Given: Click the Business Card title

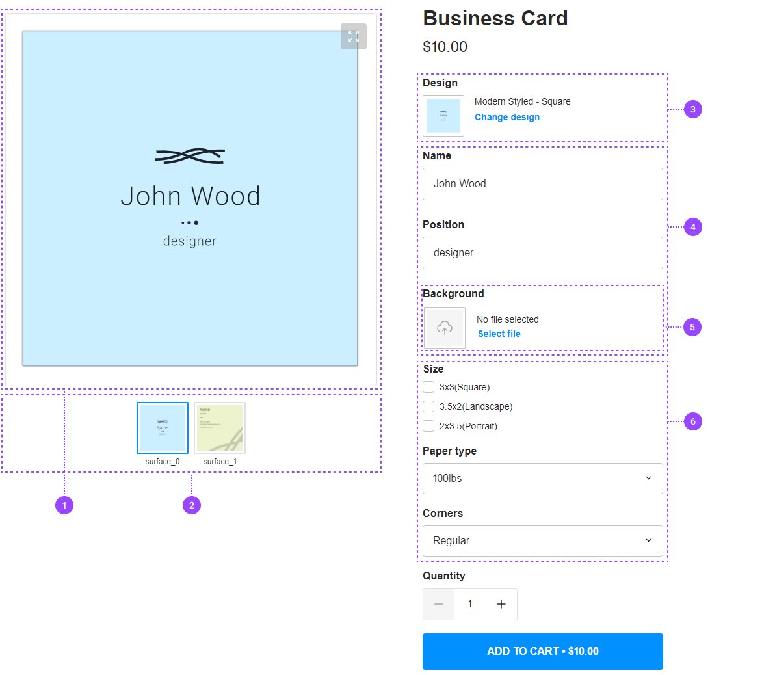Looking at the screenshot, I should 495,18.
